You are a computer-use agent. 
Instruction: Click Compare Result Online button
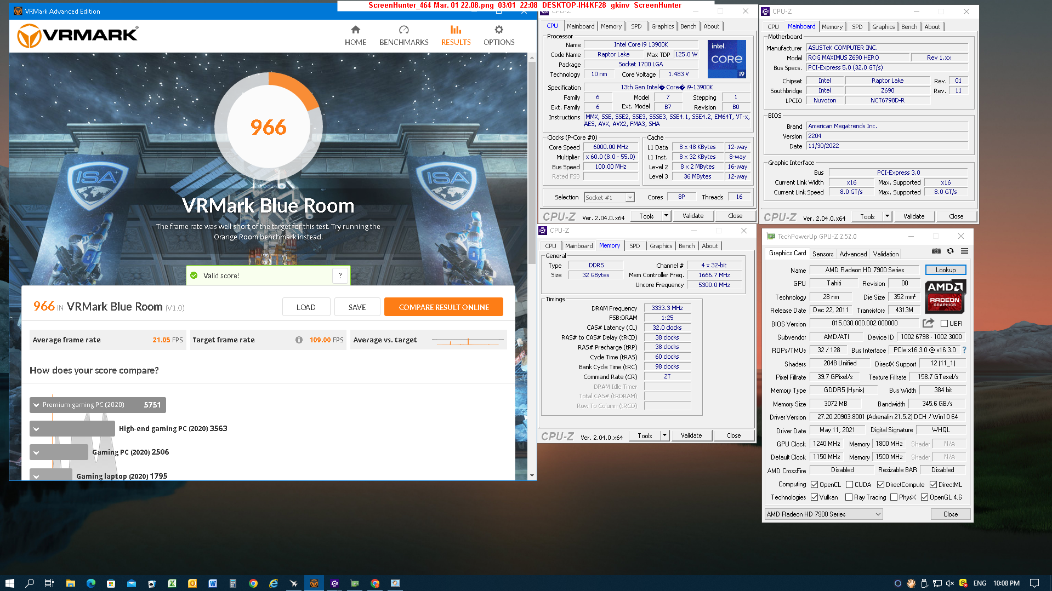tap(443, 307)
